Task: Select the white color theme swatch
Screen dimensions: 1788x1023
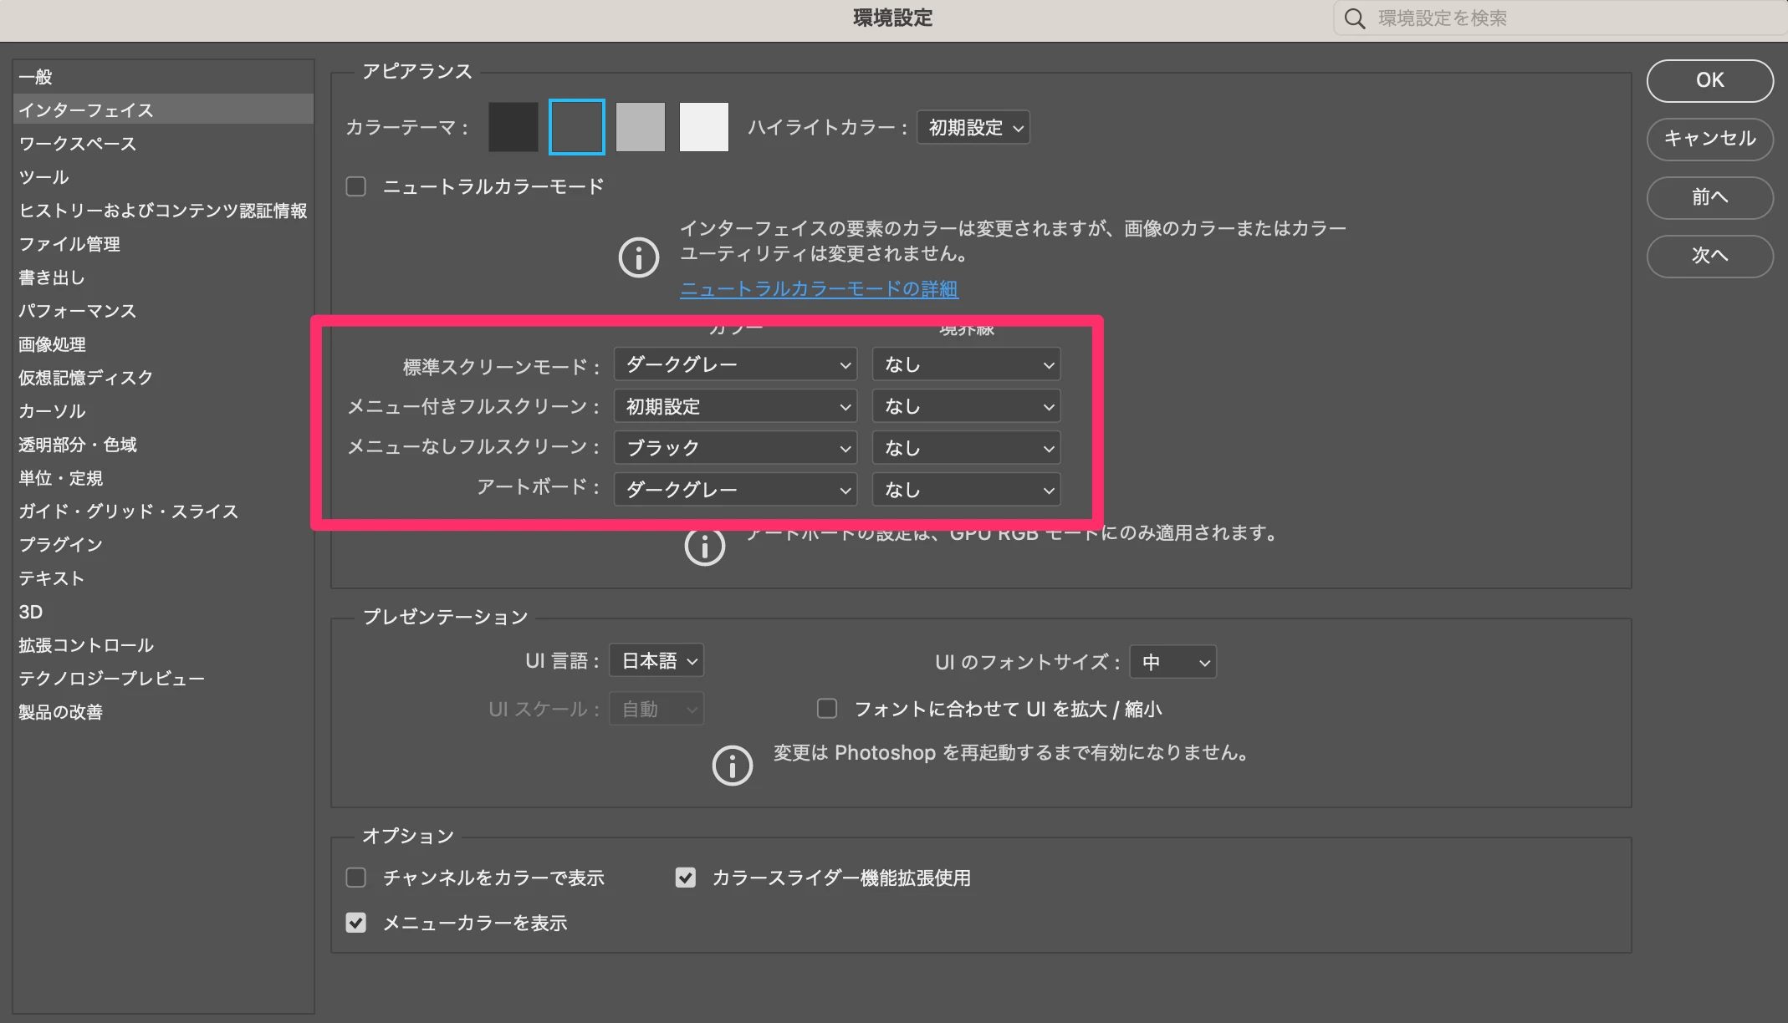Action: point(703,127)
